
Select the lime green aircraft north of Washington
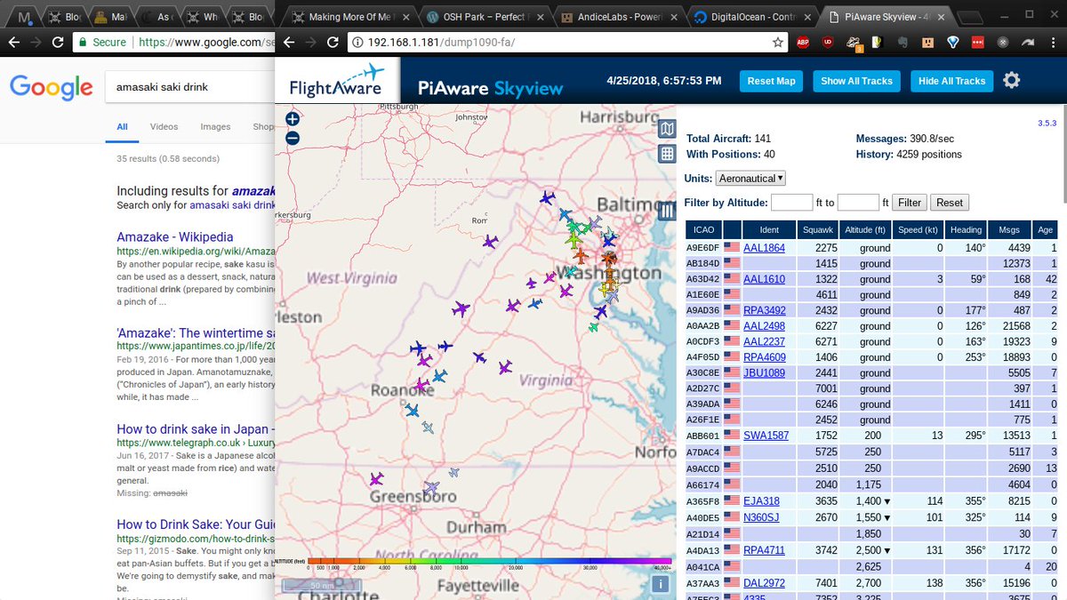(x=574, y=240)
